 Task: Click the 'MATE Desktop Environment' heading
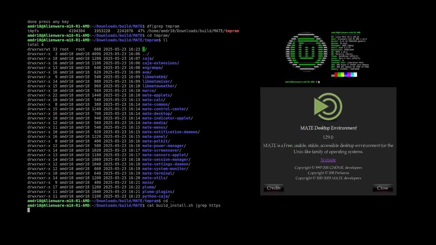pos(328,128)
